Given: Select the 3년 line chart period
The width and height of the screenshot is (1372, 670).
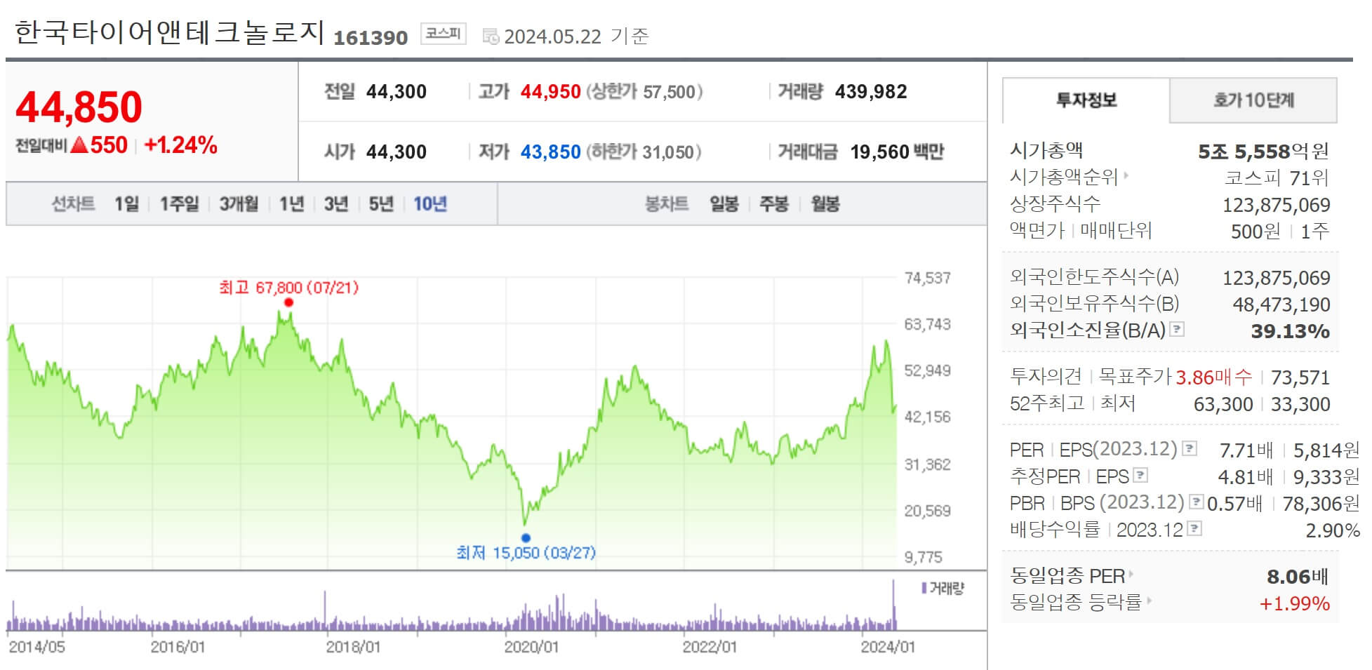Looking at the screenshot, I should [336, 204].
